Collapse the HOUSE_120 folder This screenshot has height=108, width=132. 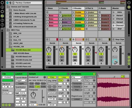coord(11,47)
